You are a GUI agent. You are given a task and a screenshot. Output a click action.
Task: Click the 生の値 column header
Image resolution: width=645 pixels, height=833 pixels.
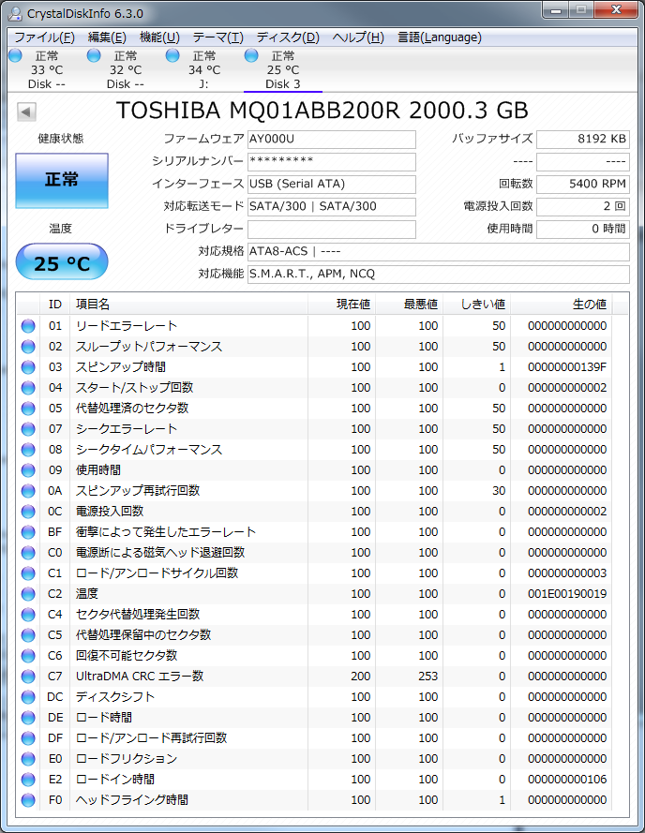click(x=589, y=305)
